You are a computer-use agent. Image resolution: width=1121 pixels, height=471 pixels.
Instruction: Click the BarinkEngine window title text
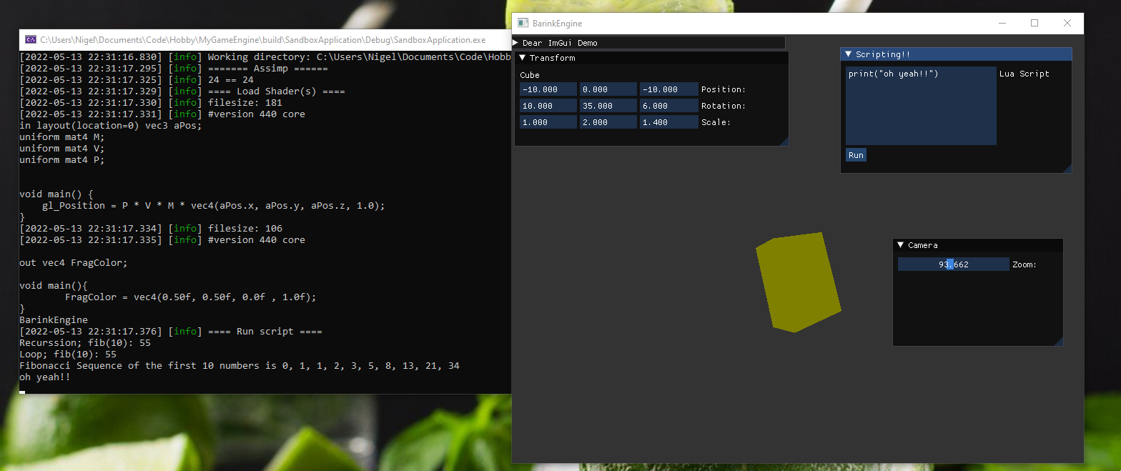coord(557,24)
